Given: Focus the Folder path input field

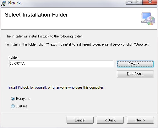Looking at the screenshot, I should coord(61,64).
